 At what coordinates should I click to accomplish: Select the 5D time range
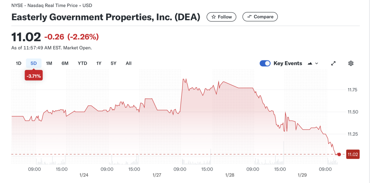(34, 63)
